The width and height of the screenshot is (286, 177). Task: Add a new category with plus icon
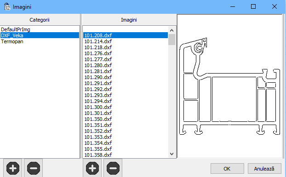[13, 168]
